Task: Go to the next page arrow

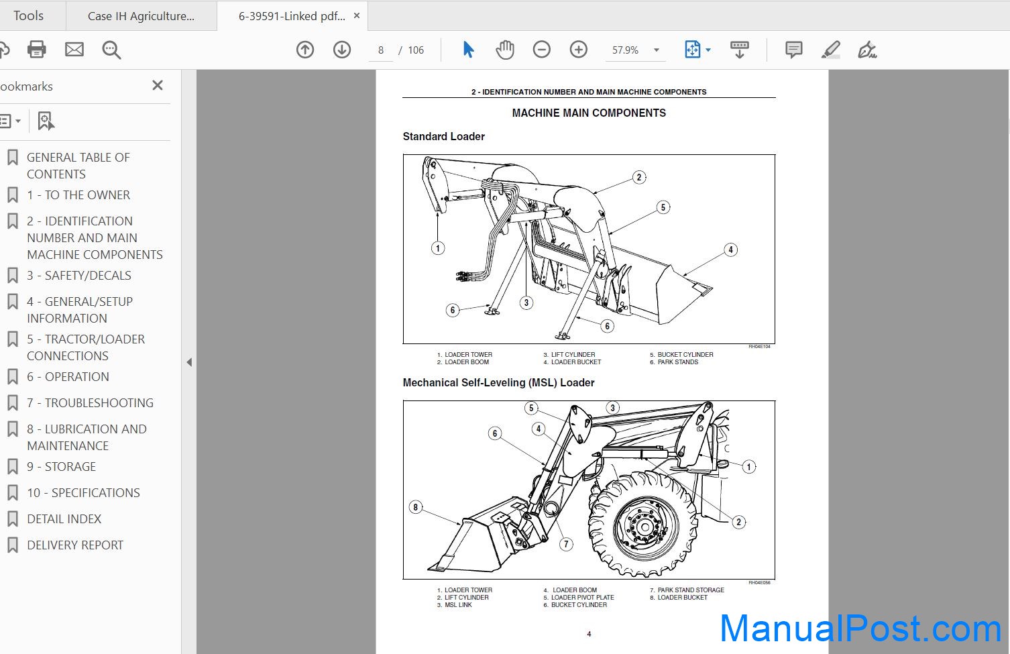Action: (x=342, y=50)
